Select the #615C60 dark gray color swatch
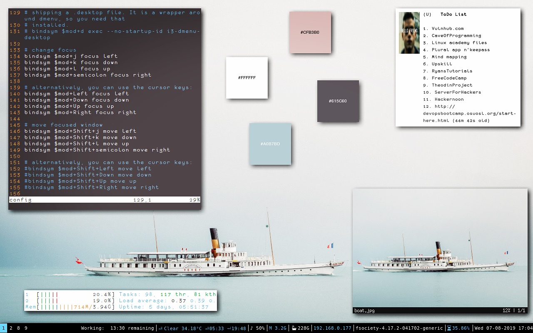This screenshot has height=333, width=533. coord(338,101)
